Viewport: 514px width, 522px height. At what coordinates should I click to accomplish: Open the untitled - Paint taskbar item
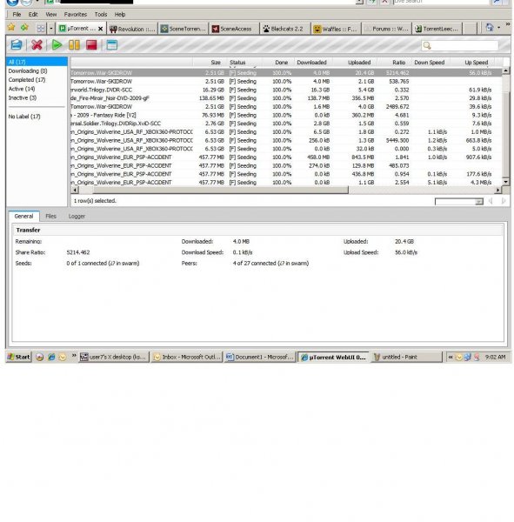[x=406, y=357]
